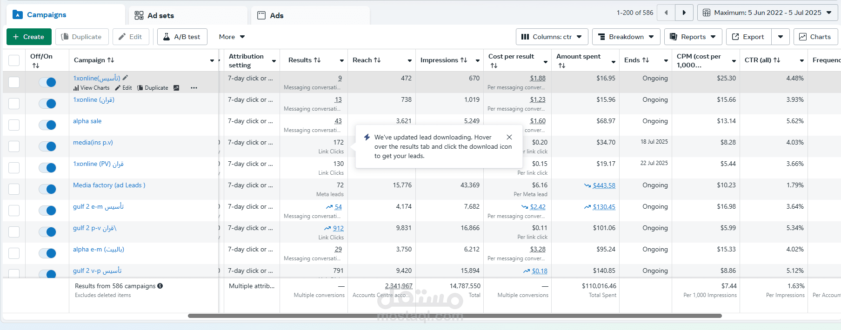Click the green Create button
This screenshot has width=841, height=330.
[x=29, y=37]
